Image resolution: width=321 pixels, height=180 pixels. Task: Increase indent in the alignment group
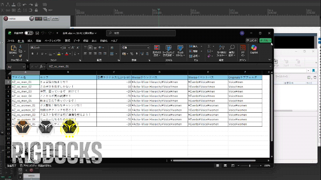(105, 54)
